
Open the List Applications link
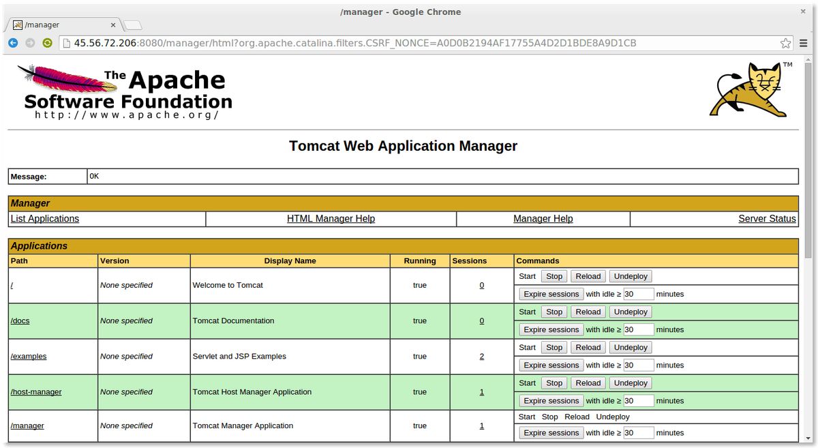pyautogui.click(x=44, y=218)
